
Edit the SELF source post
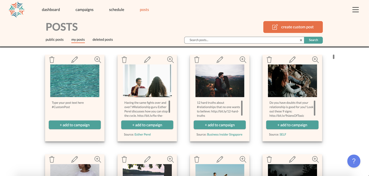point(292,60)
